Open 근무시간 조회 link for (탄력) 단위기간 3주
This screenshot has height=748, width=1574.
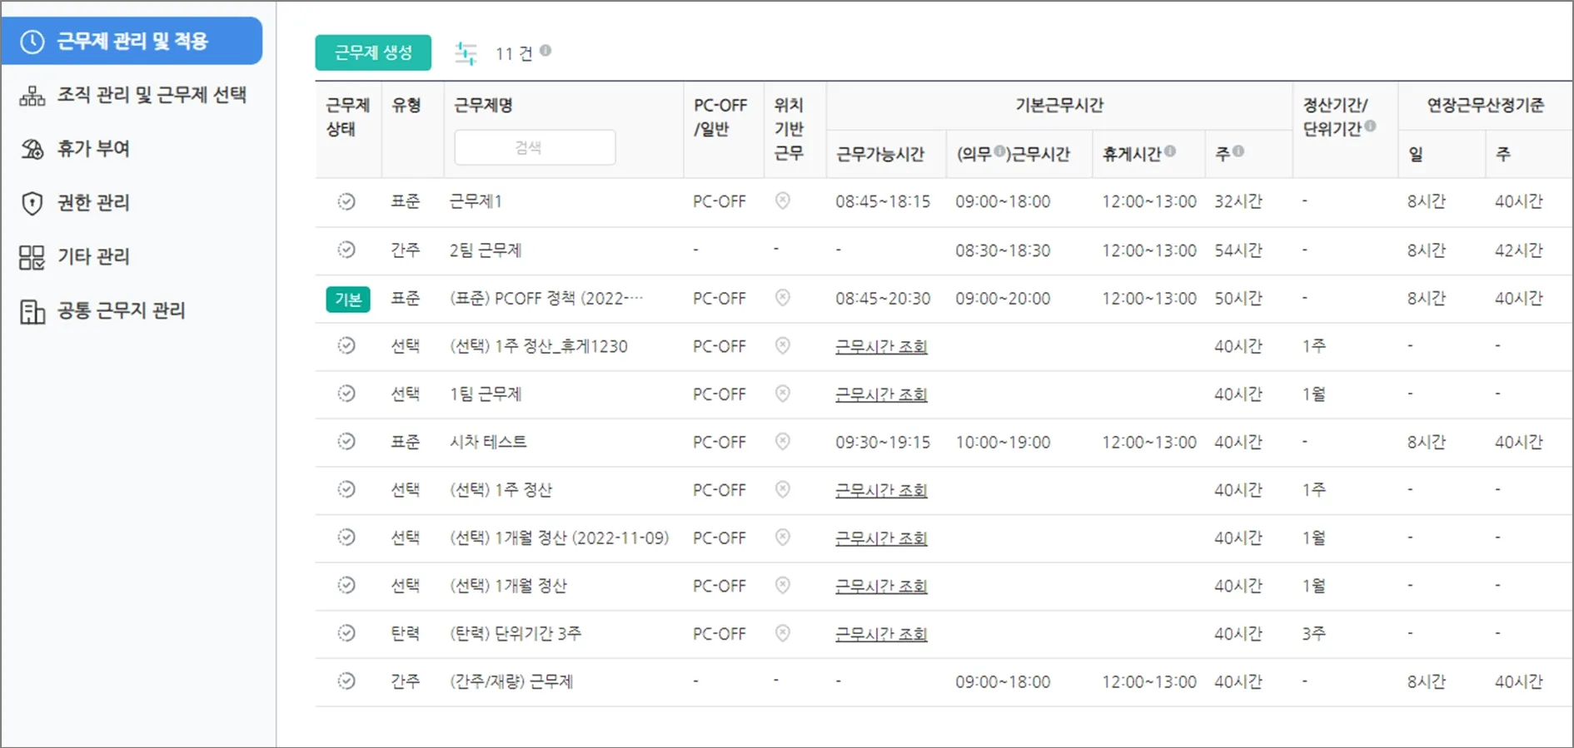pos(881,634)
